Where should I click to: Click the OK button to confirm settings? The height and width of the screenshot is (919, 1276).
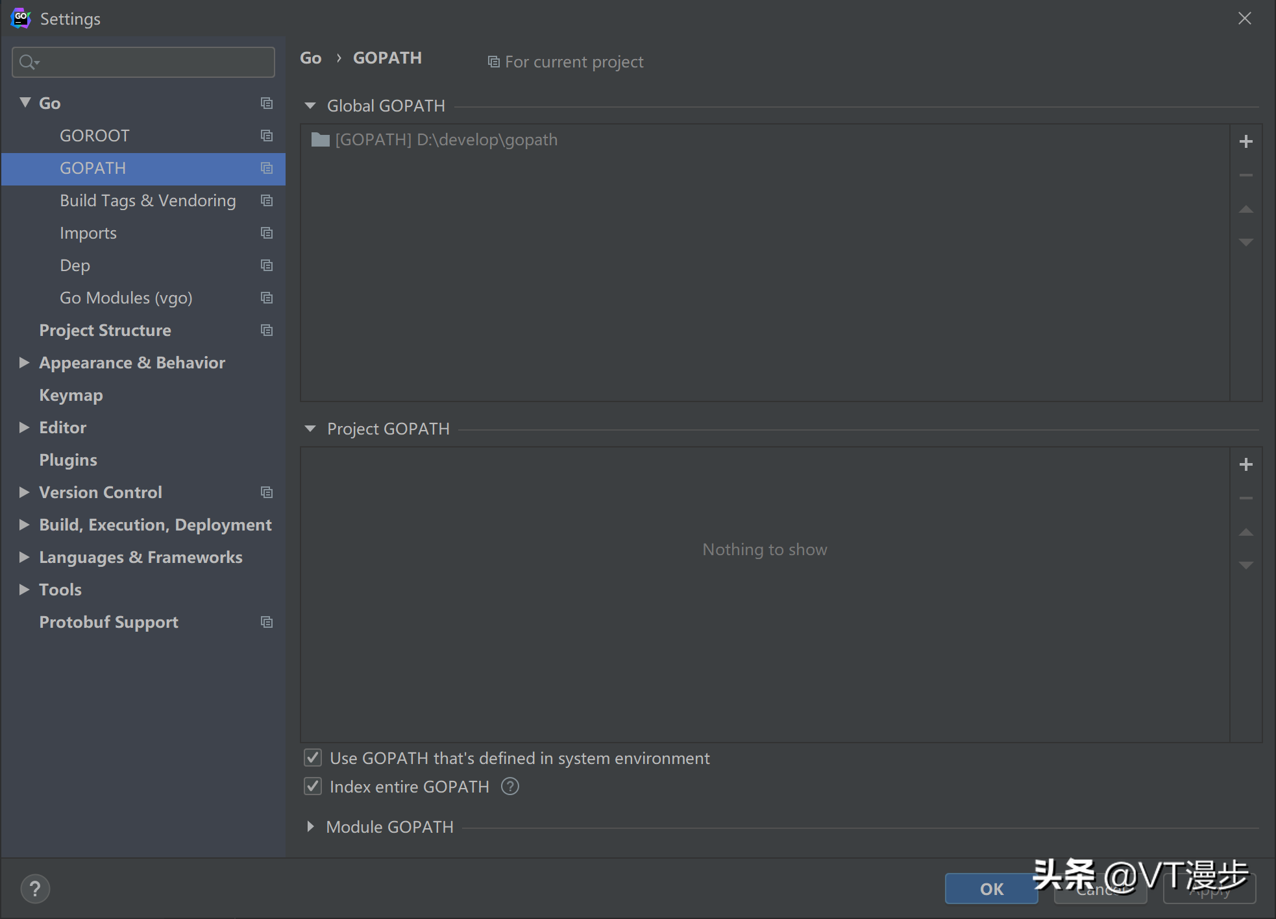(990, 887)
